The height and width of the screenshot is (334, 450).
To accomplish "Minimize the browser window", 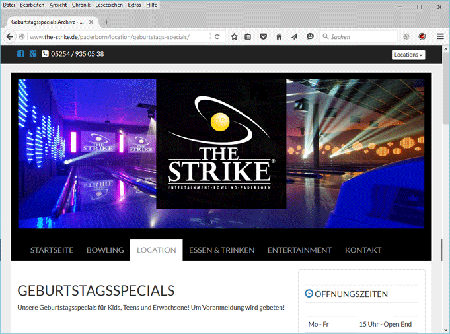I will click(x=400, y=7).
